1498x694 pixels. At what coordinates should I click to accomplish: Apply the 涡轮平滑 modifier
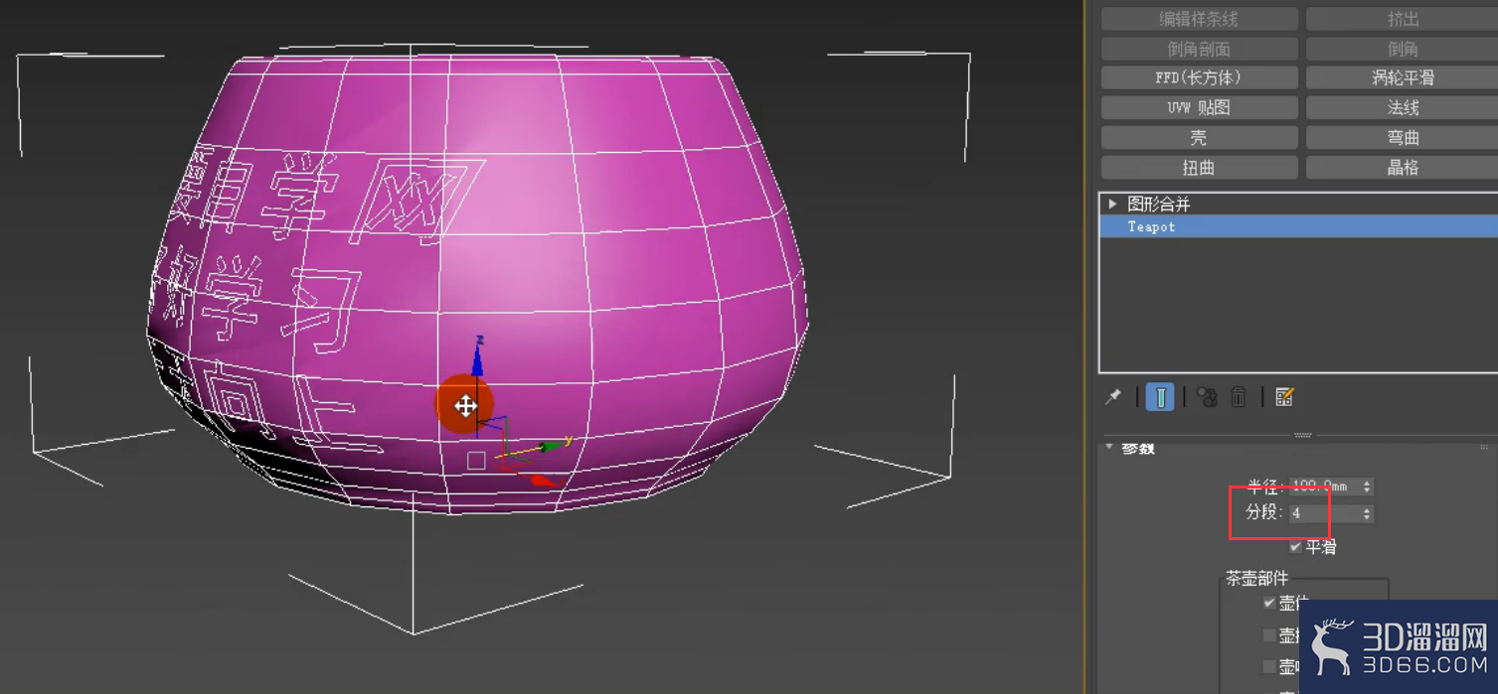click(1404, 77)
